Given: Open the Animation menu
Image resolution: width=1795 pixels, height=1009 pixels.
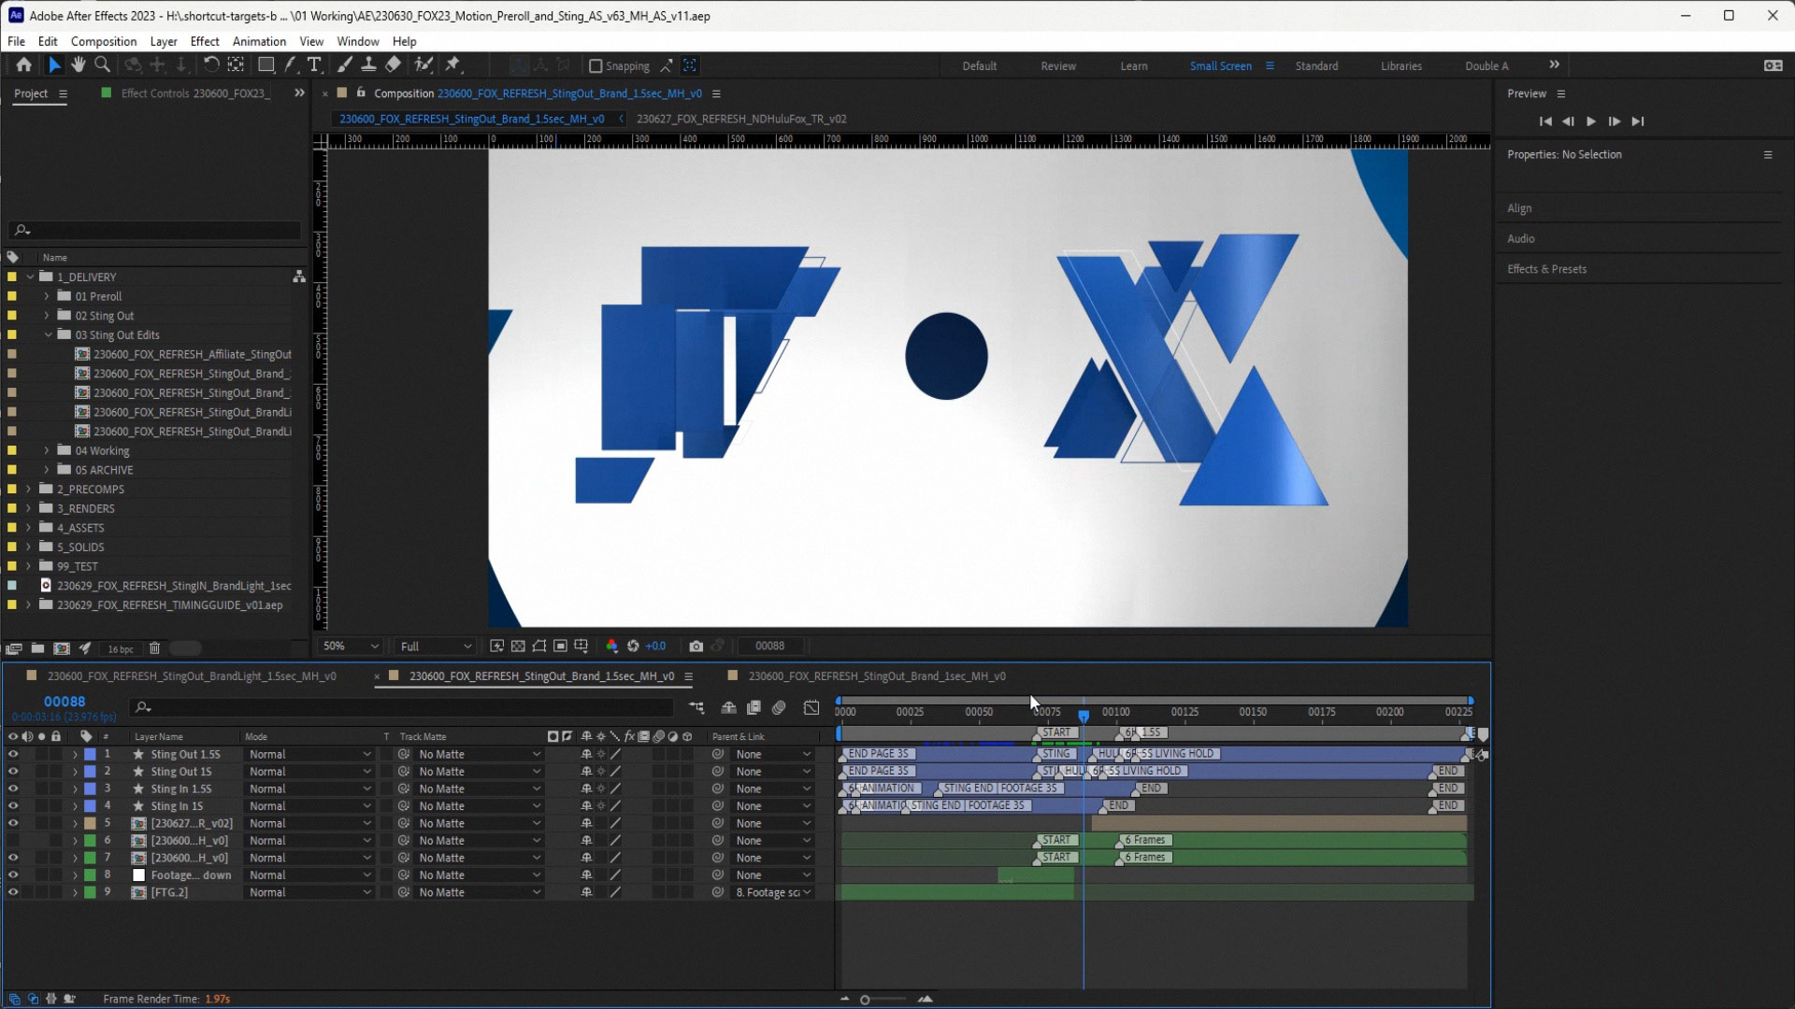Looking at the screenshot, I should tap(259, 41).
